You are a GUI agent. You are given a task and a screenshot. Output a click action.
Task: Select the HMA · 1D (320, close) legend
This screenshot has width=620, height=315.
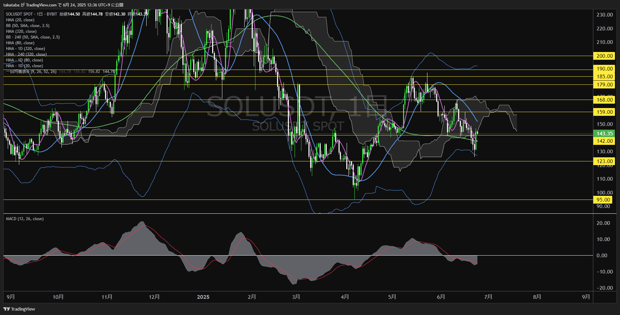click(x=25, y=49)
